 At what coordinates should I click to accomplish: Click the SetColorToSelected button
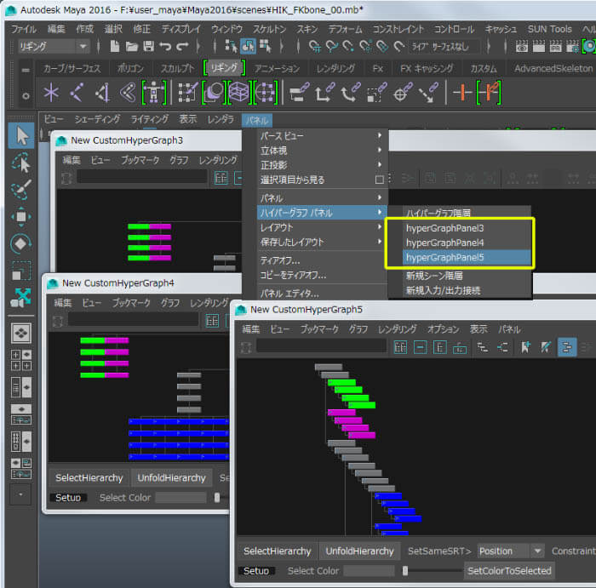509,570
